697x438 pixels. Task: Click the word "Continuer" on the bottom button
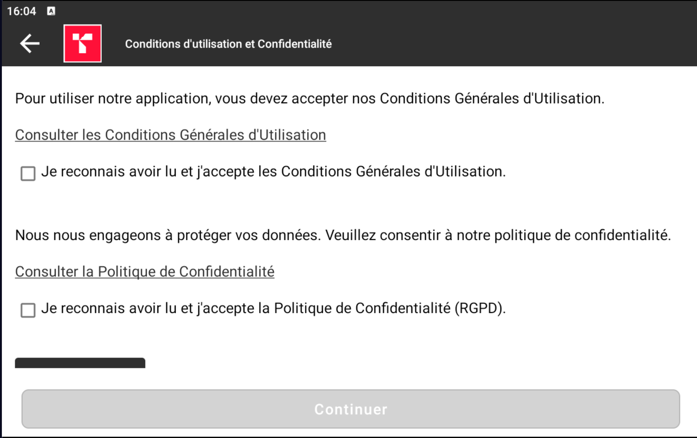coord(351,409)
